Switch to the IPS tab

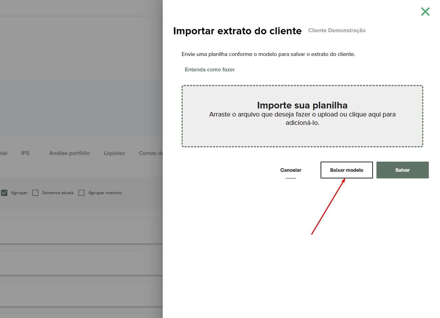coord(25,153)
